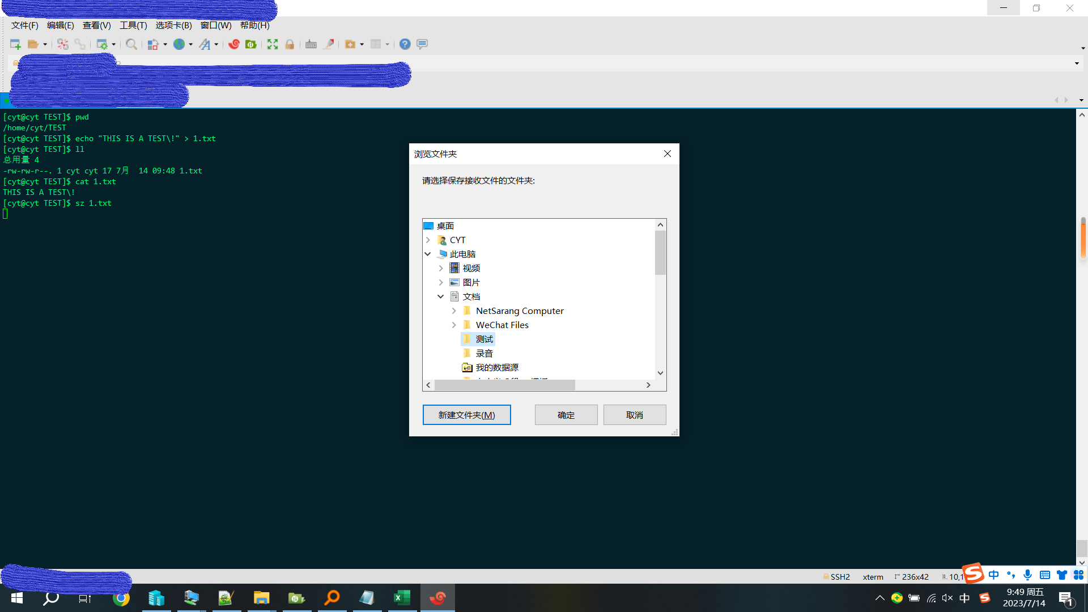
Task: Open the Help question mark icon
Action: click(405, 44)
